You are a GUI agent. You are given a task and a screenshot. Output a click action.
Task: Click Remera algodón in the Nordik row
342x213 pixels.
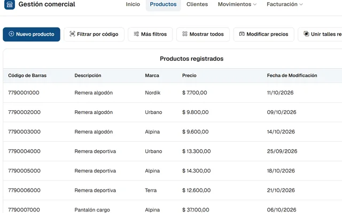[x=94, y=93]
